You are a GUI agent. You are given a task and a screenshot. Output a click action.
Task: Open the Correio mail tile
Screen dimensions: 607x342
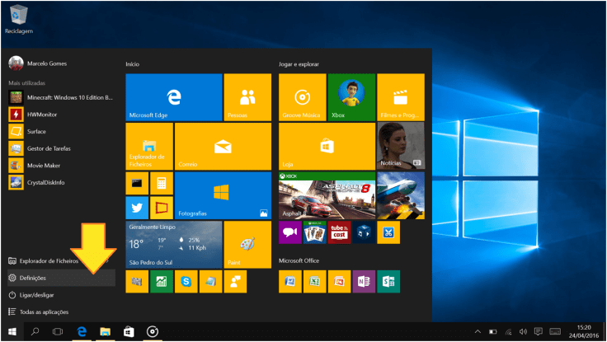pos(223,146)
